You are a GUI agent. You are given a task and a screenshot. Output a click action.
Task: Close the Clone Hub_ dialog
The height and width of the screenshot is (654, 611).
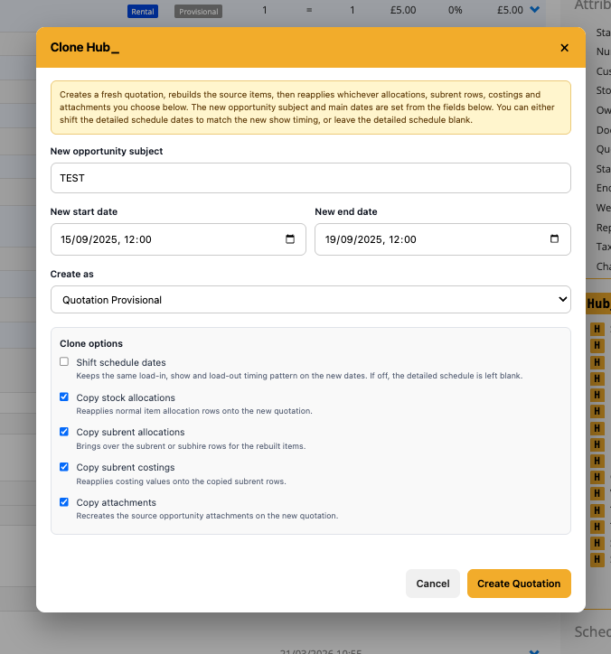pos(564,48)
